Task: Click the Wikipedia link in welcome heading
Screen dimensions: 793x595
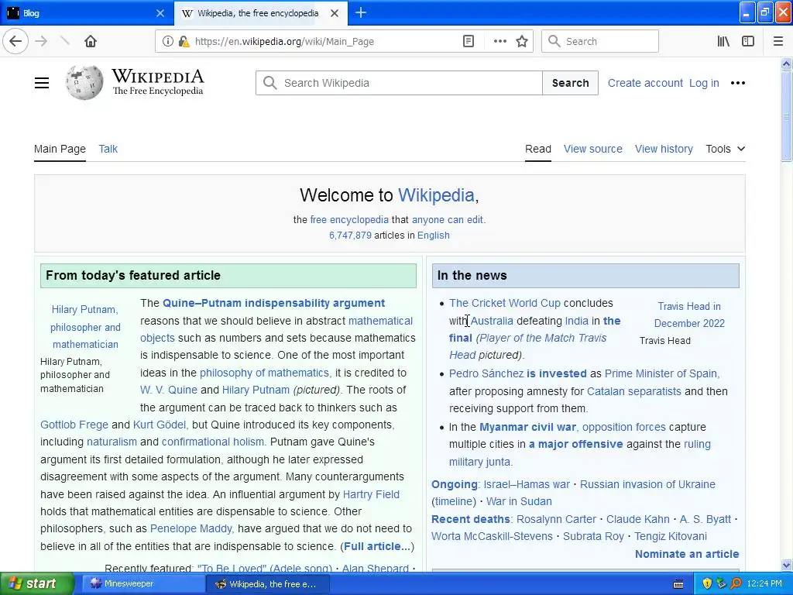Action: point(436,195)
